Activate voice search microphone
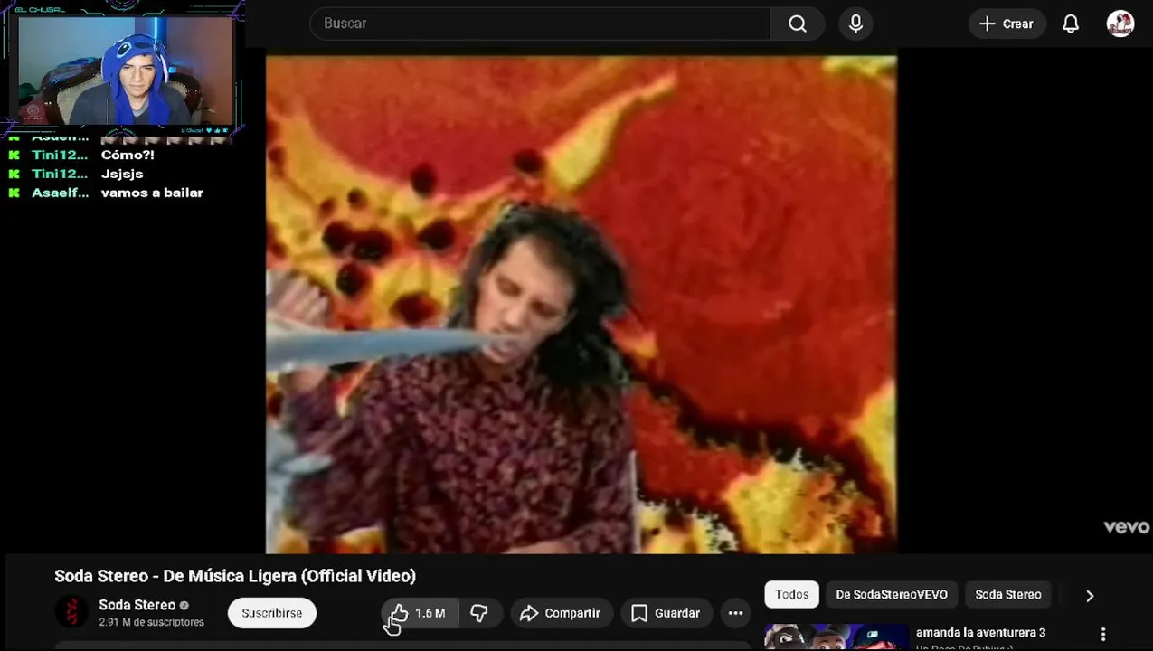This screenshot has height=651, width=1153. [855, 24]
